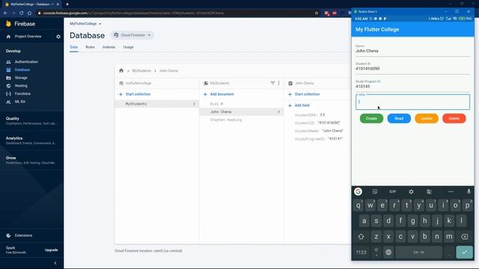
Task: Open Quality section in sidebar
Action: 31,121
